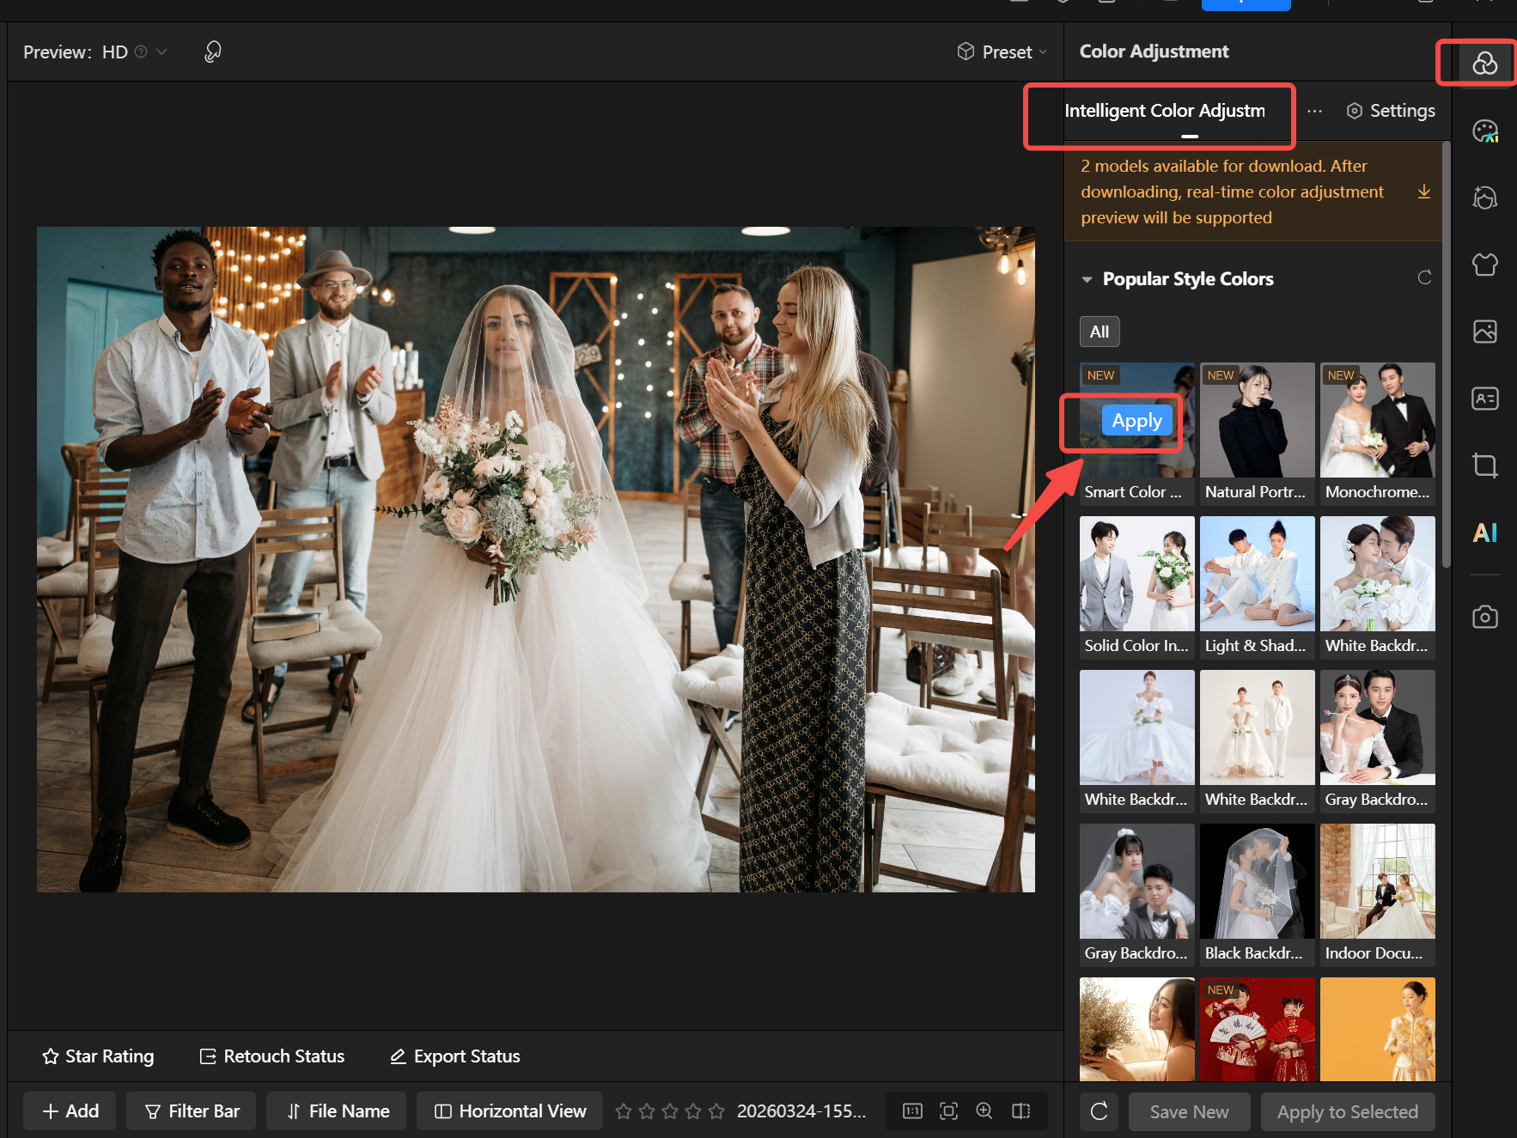The width and height of the screenshot is (1517, 1138).
Task: Open the Settings tab
Action: tap(1391, 111)
